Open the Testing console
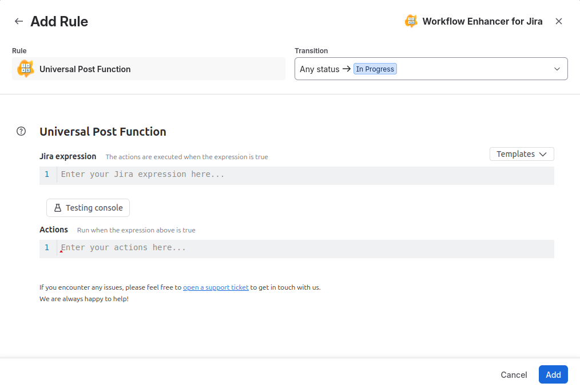This screenshot has height=387, width=580. [x=88, y=208]
